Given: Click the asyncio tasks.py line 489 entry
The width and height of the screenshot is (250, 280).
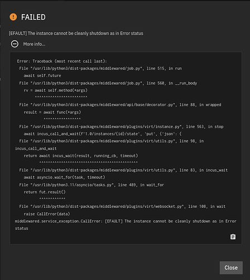Looking at the screenshot, I should [x=92, y=185].
